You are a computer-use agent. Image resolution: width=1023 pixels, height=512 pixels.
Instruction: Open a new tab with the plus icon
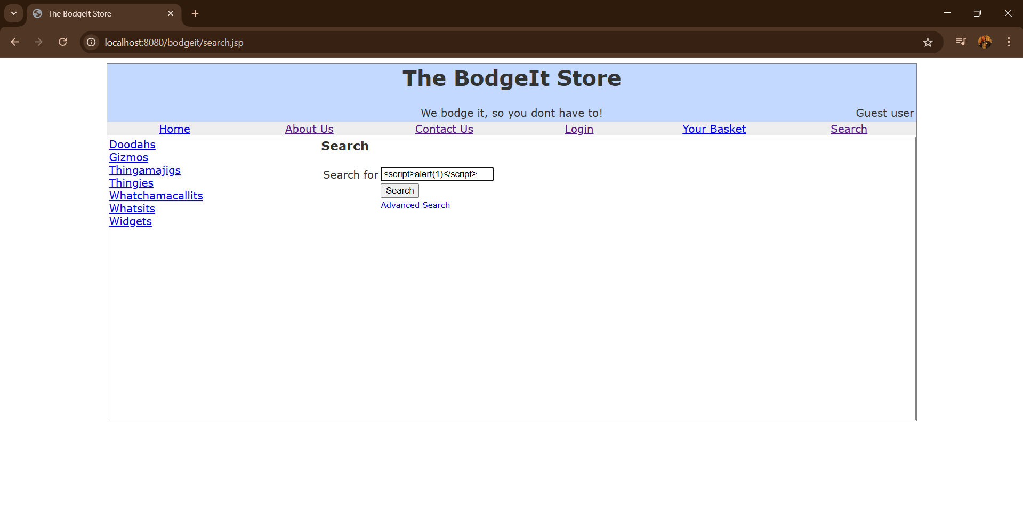coord(195,13)
